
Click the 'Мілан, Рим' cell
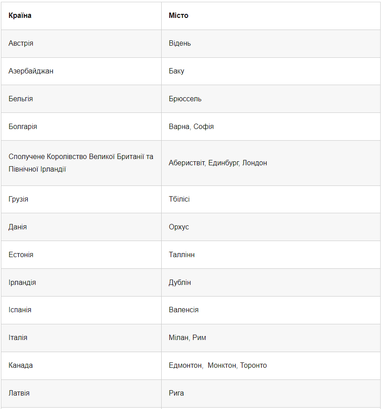coord(187,338)
